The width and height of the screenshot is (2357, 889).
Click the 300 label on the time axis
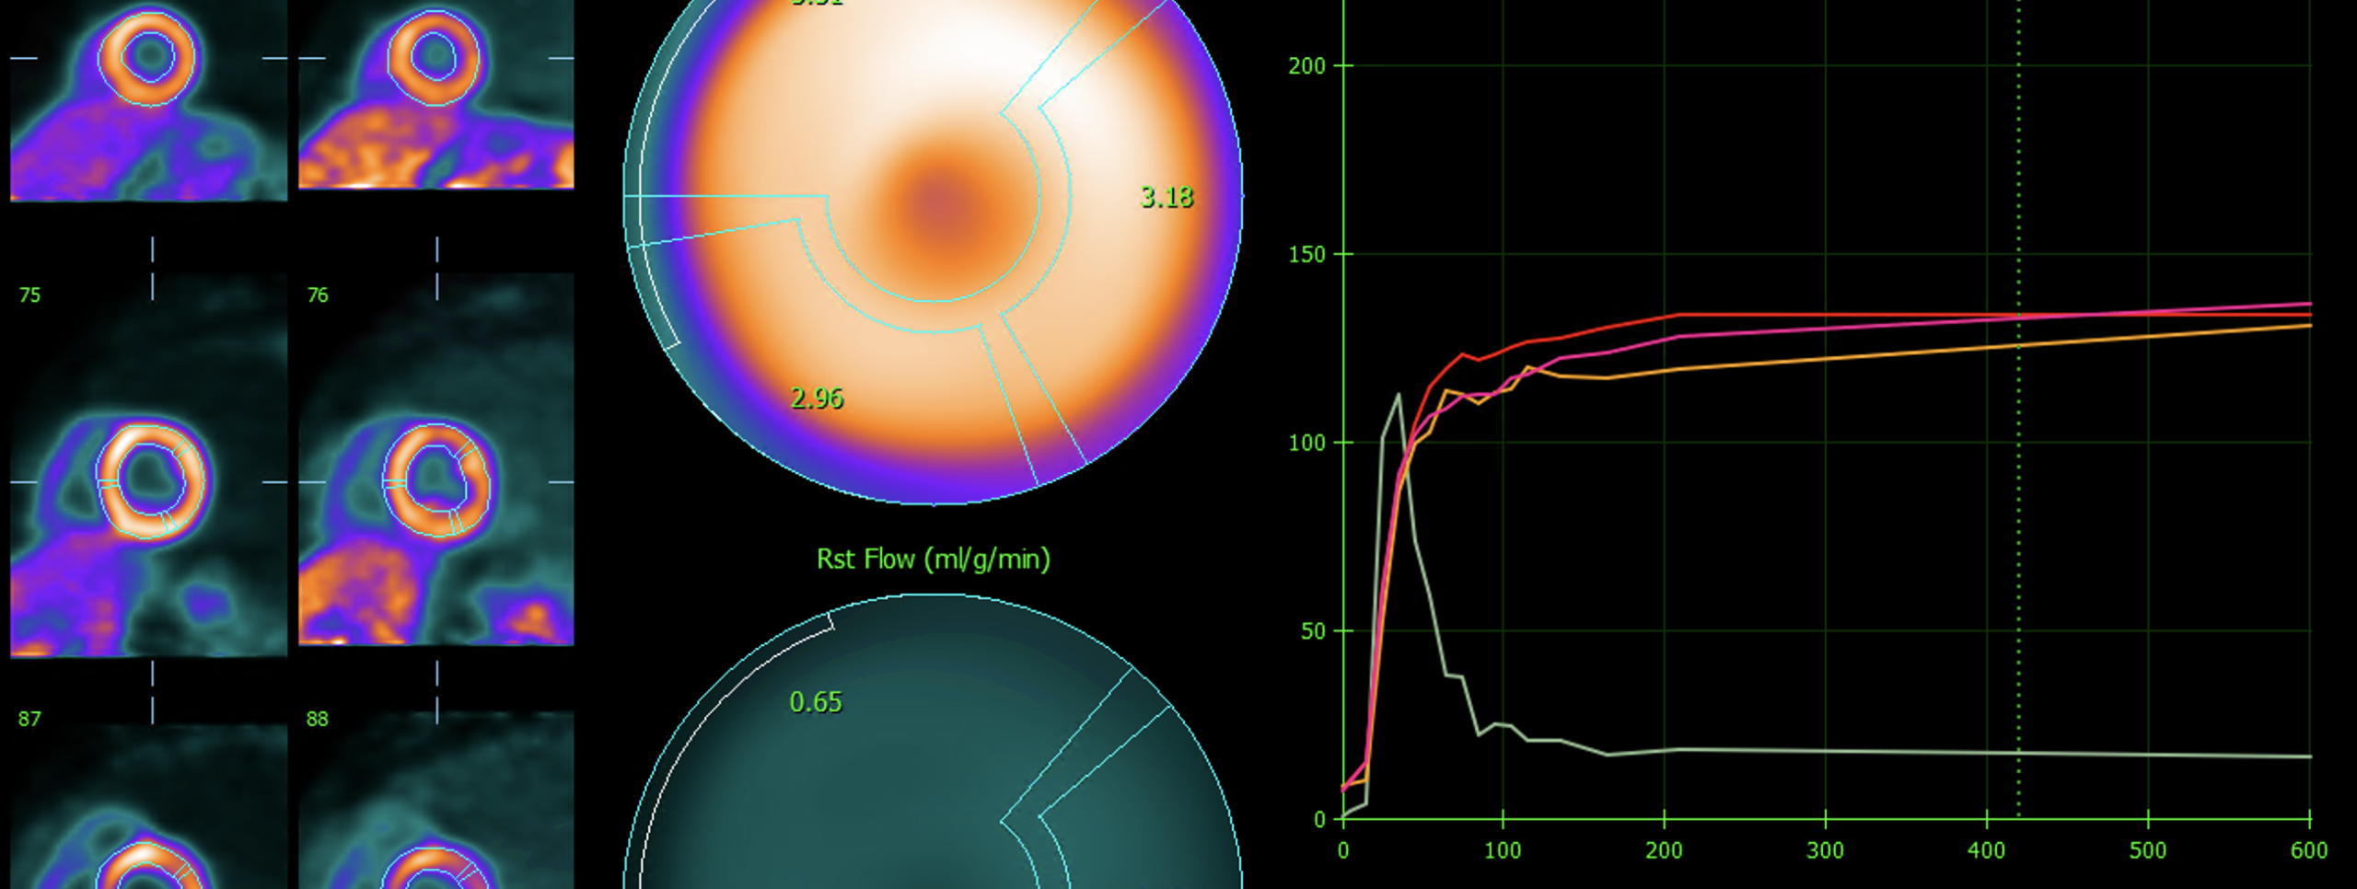1825,850
